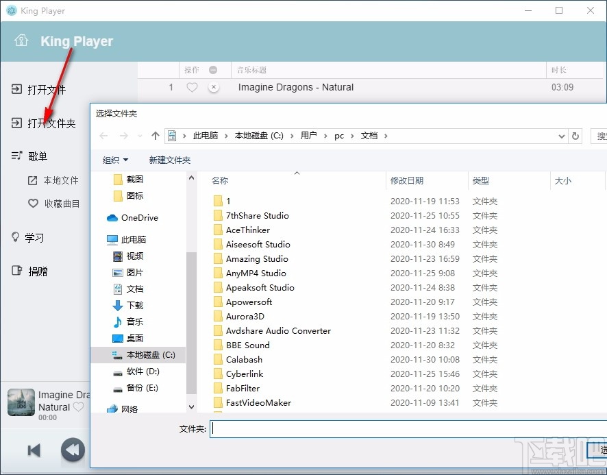Remove the track using the × icon

[x=212, y=87]
